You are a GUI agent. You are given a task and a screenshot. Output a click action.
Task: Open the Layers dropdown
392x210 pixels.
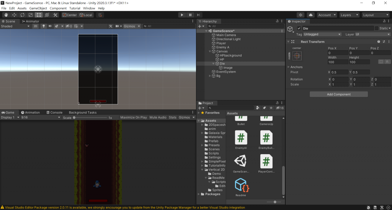(x=349, y=15)
